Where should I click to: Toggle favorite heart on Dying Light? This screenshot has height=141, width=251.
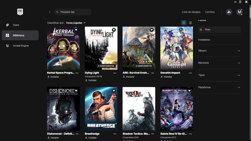(x=114, y=30)
